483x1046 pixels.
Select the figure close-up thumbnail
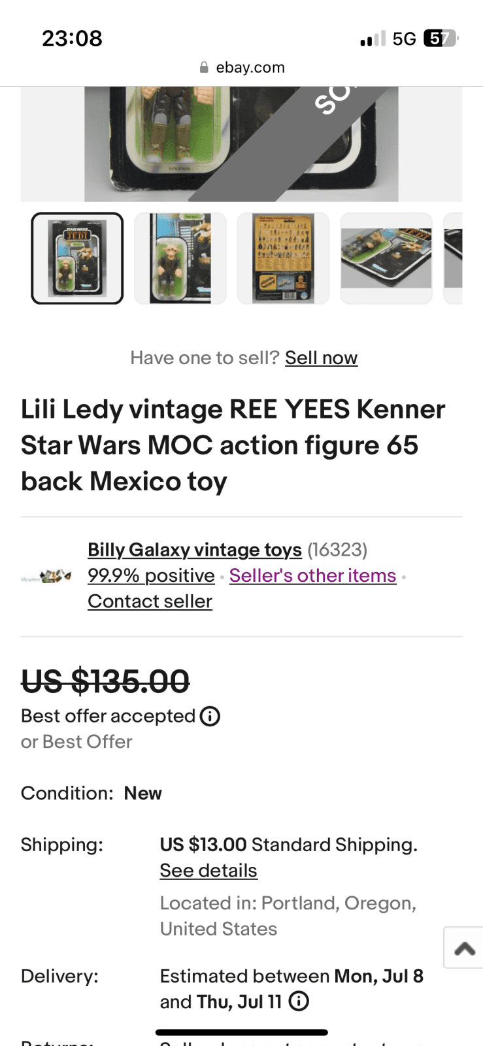[x=180, y=258]
